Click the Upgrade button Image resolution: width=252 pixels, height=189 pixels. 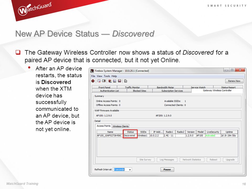[x=230, y=160]
